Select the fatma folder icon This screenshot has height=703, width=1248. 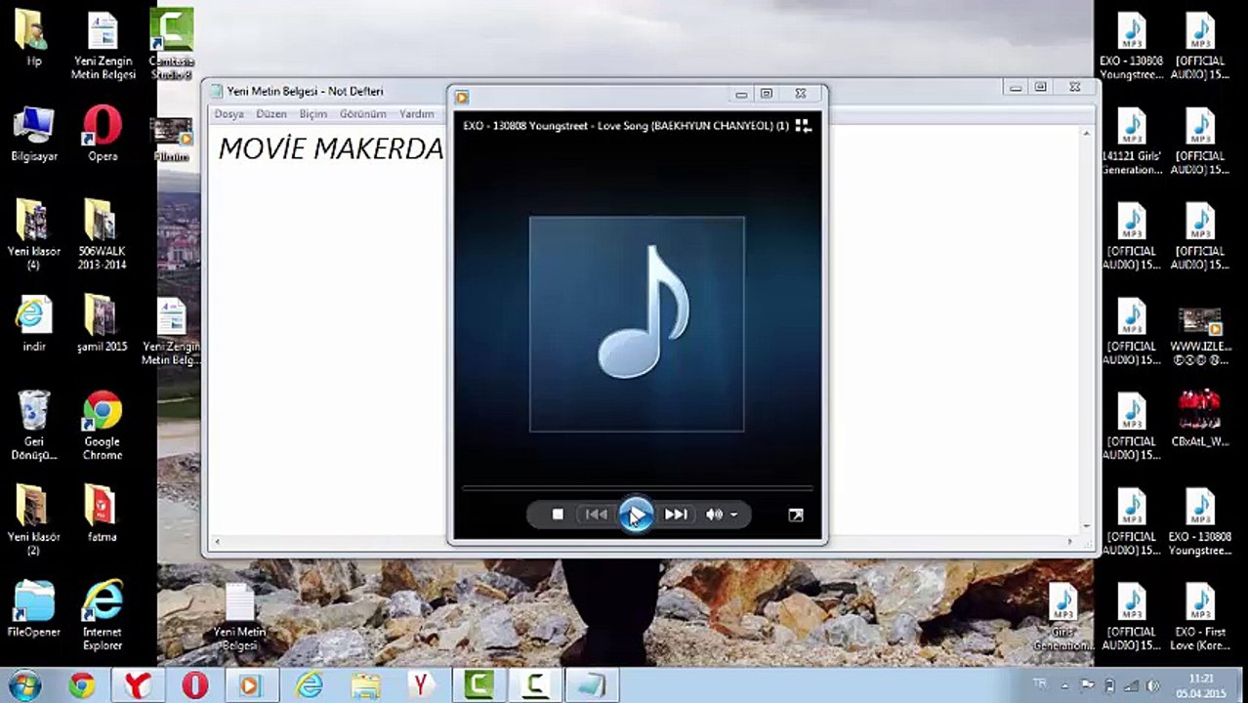pyautogui.click(x=103, y=514)
